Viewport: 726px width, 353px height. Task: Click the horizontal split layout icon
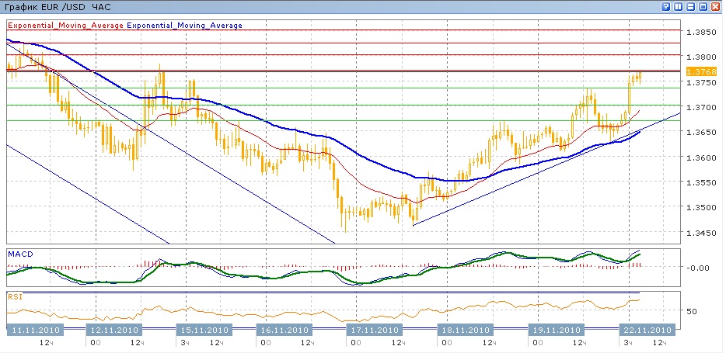pos(691,6)
